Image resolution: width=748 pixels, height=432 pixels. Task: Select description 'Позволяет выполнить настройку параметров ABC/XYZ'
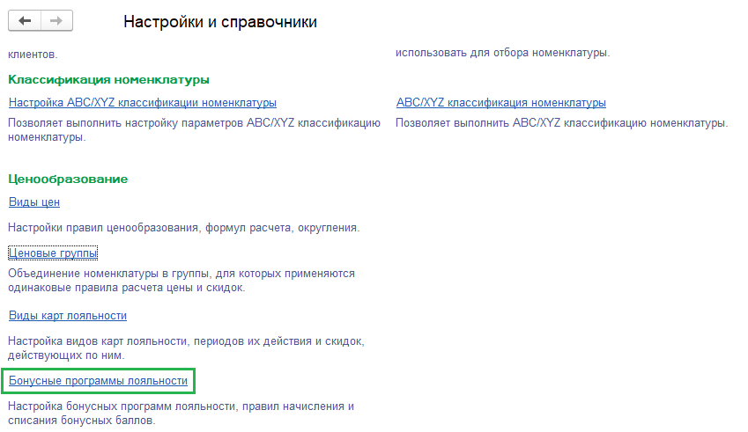tap(194, 130)
